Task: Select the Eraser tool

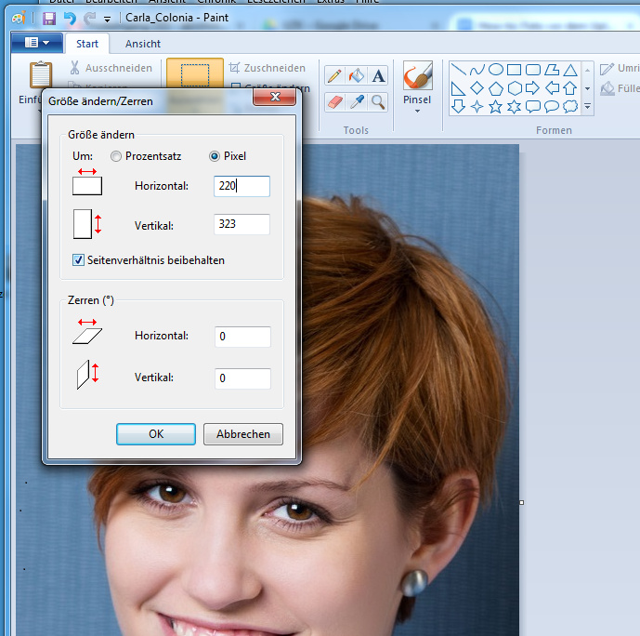Action: coord(334,102)
